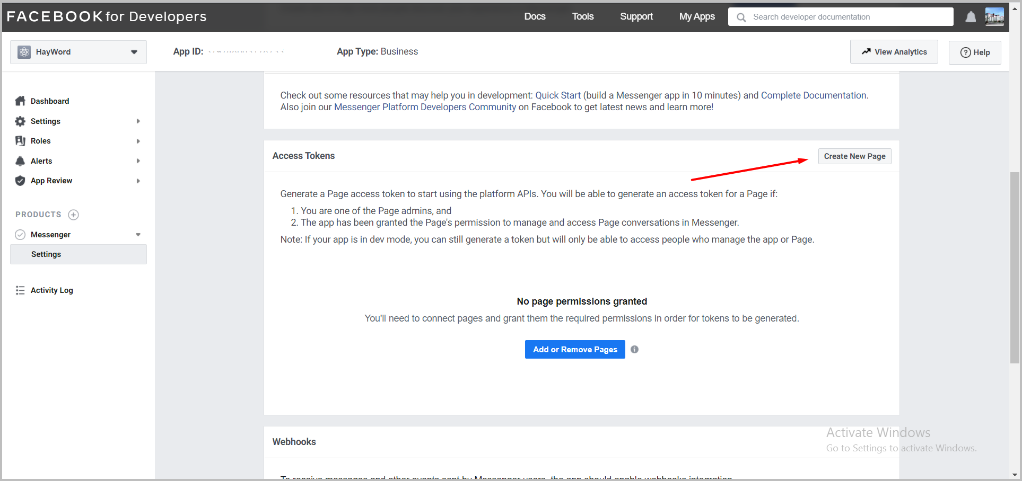Click the Settings gear icon in sidebar
Screen dimensions: 1022x481
pos(20,121)
